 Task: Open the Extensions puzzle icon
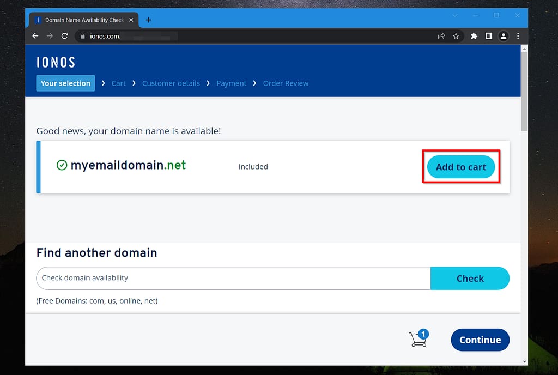point(474,36)
